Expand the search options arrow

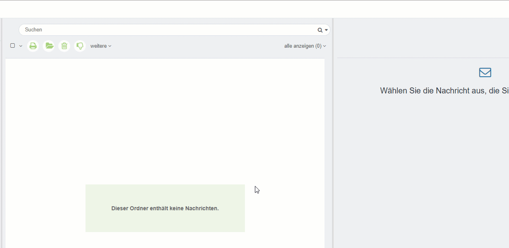(326, 30)
